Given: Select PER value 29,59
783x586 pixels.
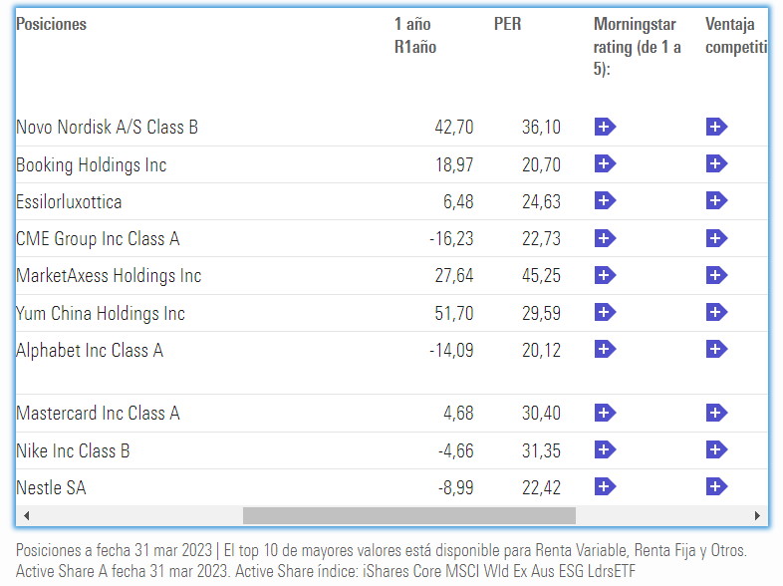Looking at the screenshot, I should coord(541,314).
